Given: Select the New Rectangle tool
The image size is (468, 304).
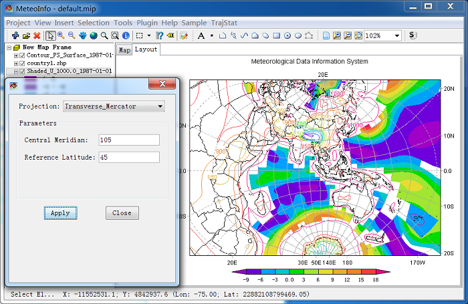Looking at the screenshot, I should [277, 36].
